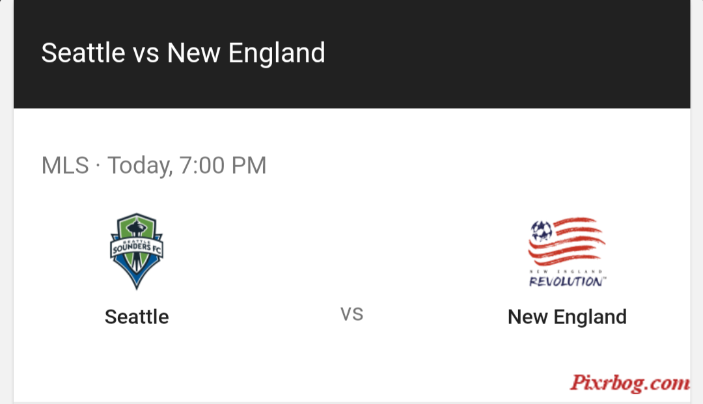The image size is (703, 404).
Task: Click the Seattle Sounders FC crest
Action: [x=137, y=251]
